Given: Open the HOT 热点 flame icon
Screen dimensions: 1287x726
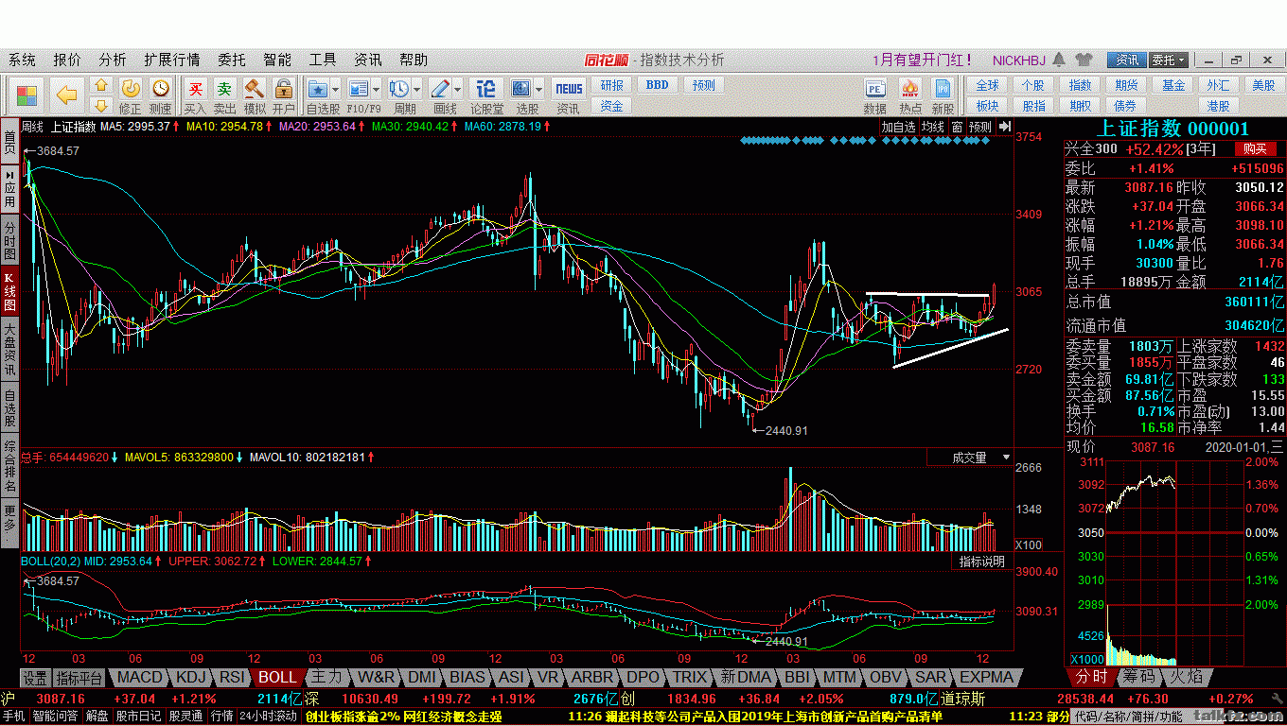Looking at the screenshot, I should click(x=910, y=90).
